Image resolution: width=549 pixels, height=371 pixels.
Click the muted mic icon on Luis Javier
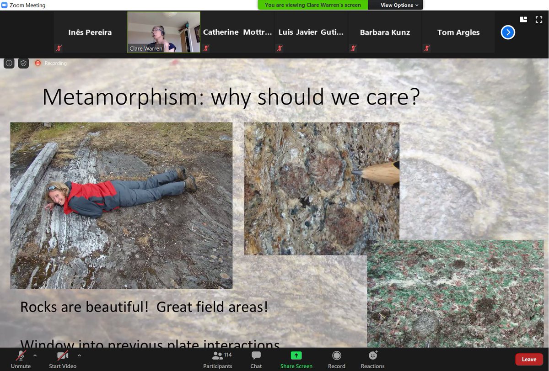pyautogui.click(x=280, y=48)
